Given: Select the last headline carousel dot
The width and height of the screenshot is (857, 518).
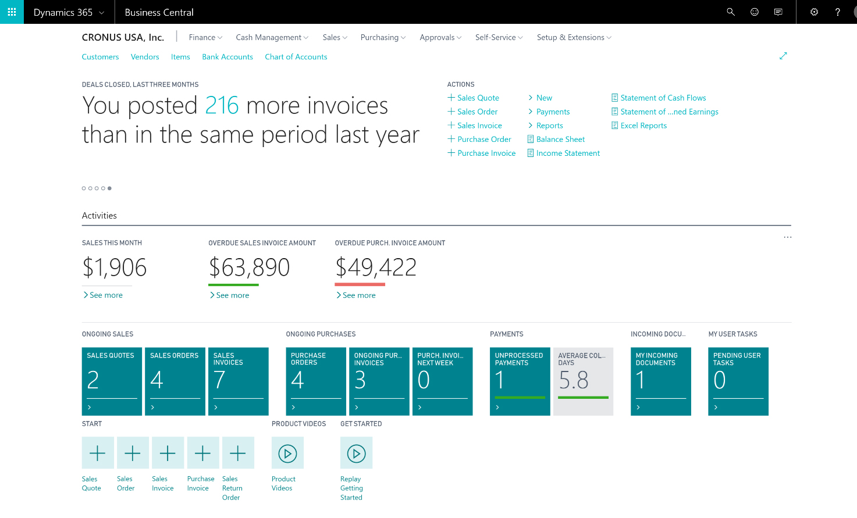Looking at the screenshot, I should [109, 188].
